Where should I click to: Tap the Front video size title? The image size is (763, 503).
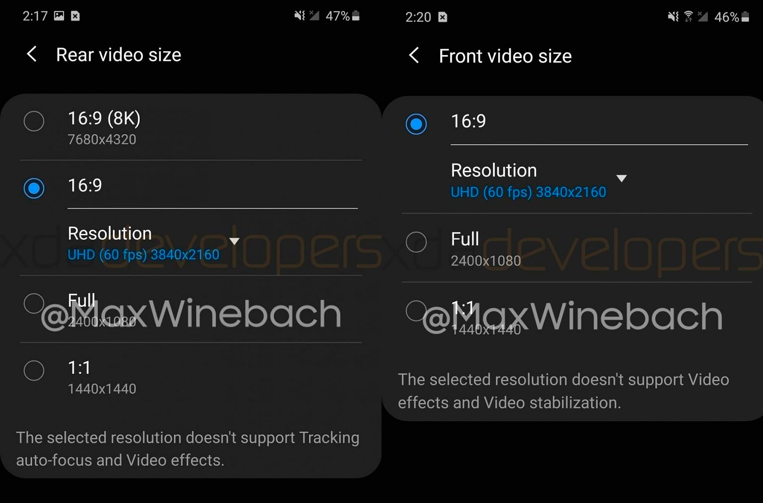505,56
